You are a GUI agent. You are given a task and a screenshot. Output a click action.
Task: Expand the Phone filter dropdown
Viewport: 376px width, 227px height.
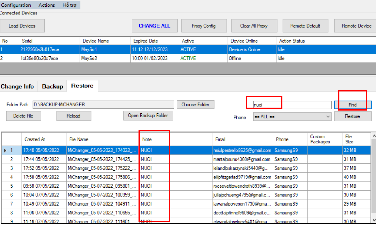328,117
